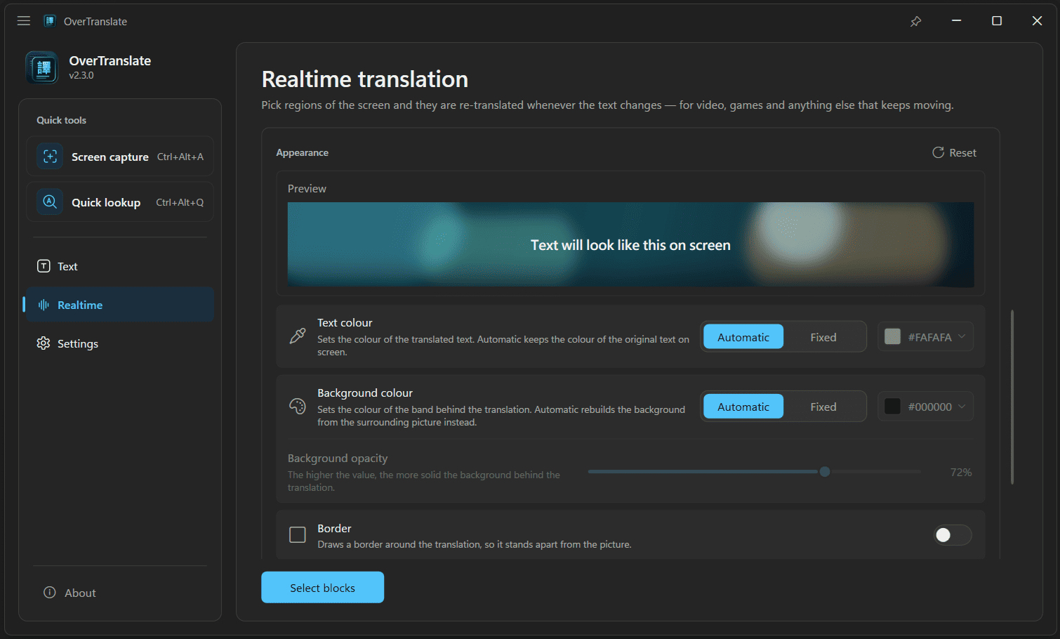Click the 72% opacity value
This screenshot has height=639, width=1060.
[961, 473]
